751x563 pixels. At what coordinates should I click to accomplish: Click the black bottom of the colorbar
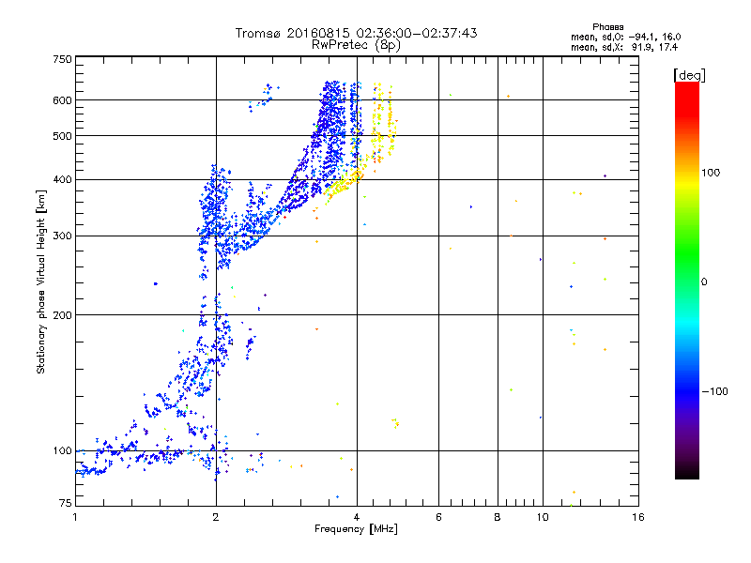click(687, 472)
